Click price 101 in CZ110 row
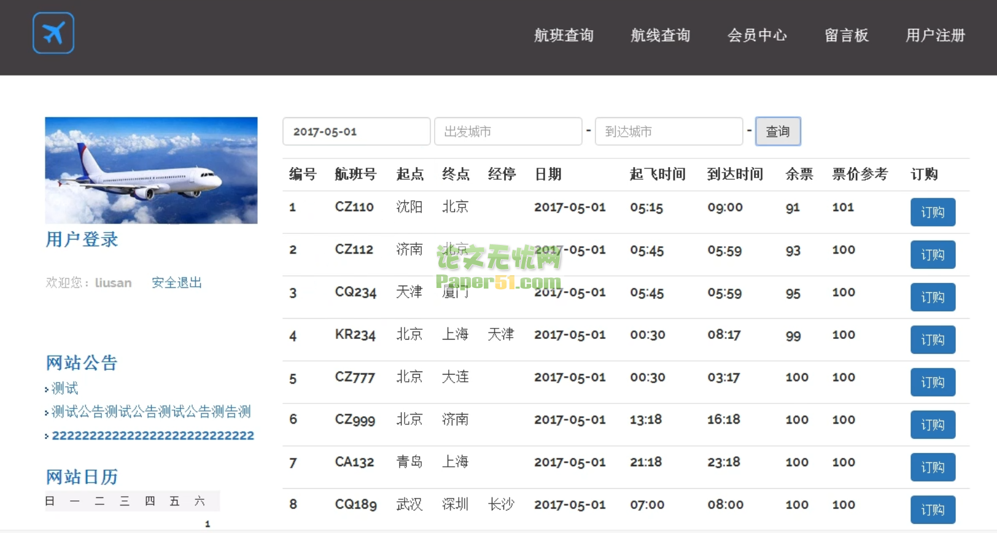The image size is (997, 533). pos(843,207)
